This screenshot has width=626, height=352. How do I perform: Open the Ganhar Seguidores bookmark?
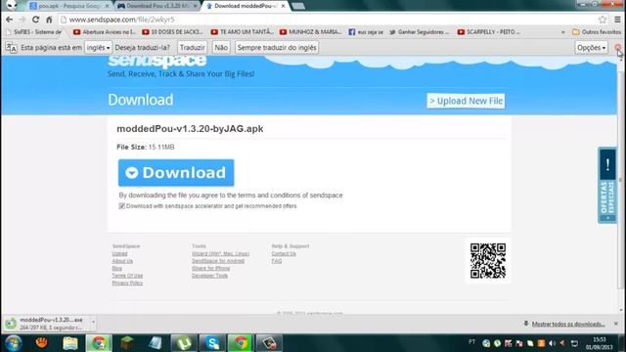click(420, 32)
